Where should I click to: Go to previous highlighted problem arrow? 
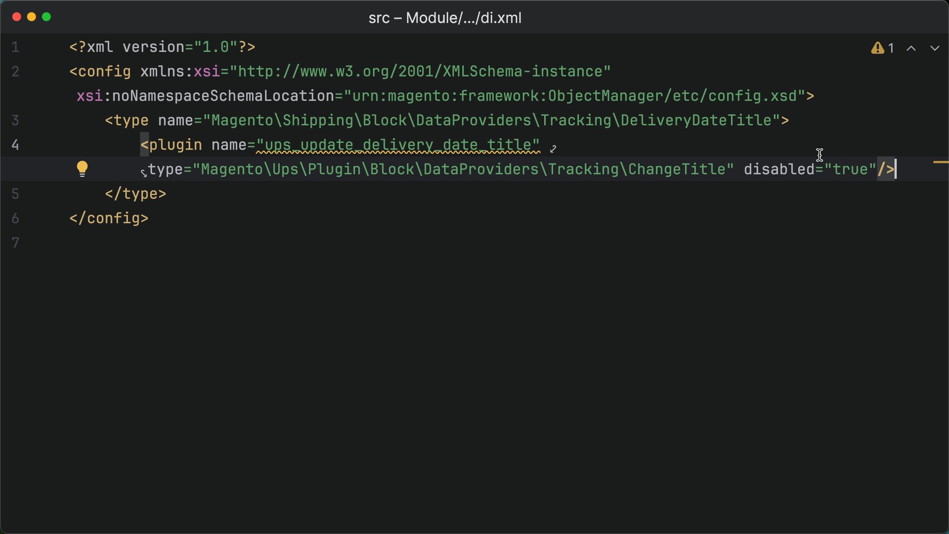pos(911,48)
